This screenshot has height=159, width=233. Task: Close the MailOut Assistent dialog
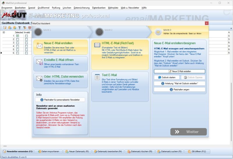(206, 23)
